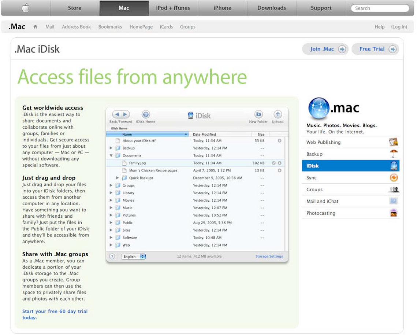Click download icon on family.jpg row
This screenshot has width=417, height=335.
279,163
